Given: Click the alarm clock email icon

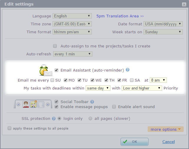Looking at the screenshot, I should coord(46,70).
